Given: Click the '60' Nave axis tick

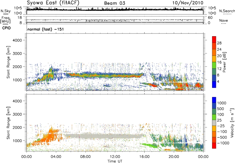Looking at the screenshot, I should pos(210,18).
